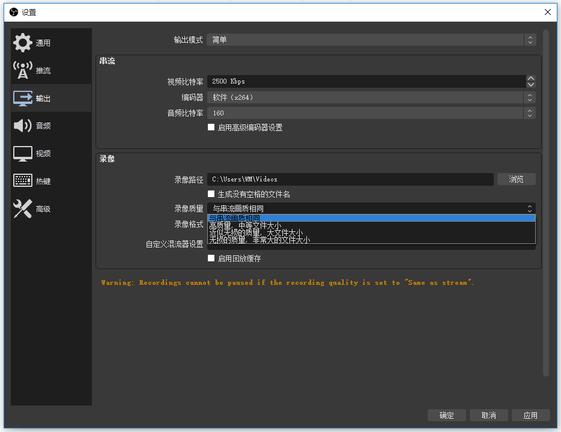Select the 无损的质量,非常大的文件大小 option
The height and width of the screenshot is (432, 561).
point(259,240)
